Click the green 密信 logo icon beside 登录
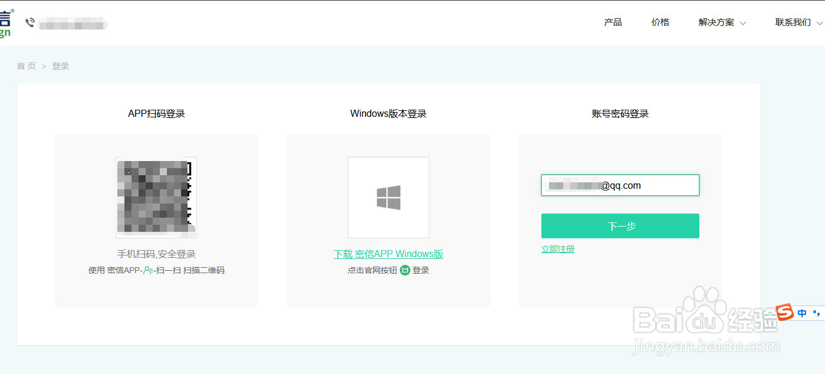 (405, 270)
